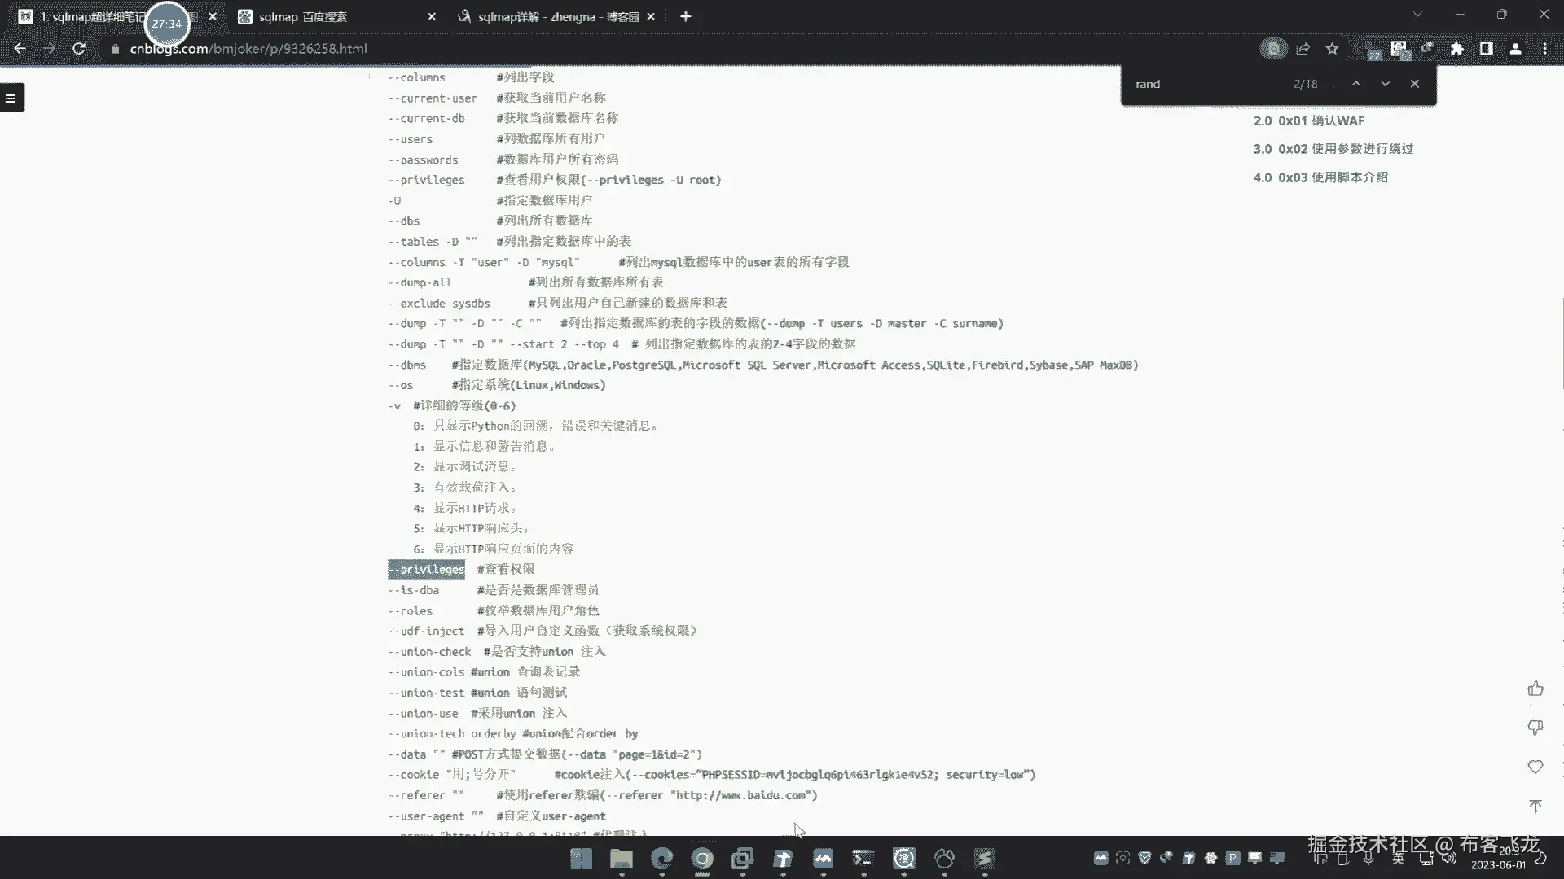Click the find bar text field

coord(1206,84)
